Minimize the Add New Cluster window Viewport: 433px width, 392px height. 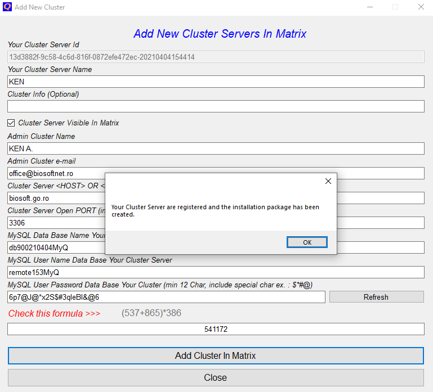(370, 7)
